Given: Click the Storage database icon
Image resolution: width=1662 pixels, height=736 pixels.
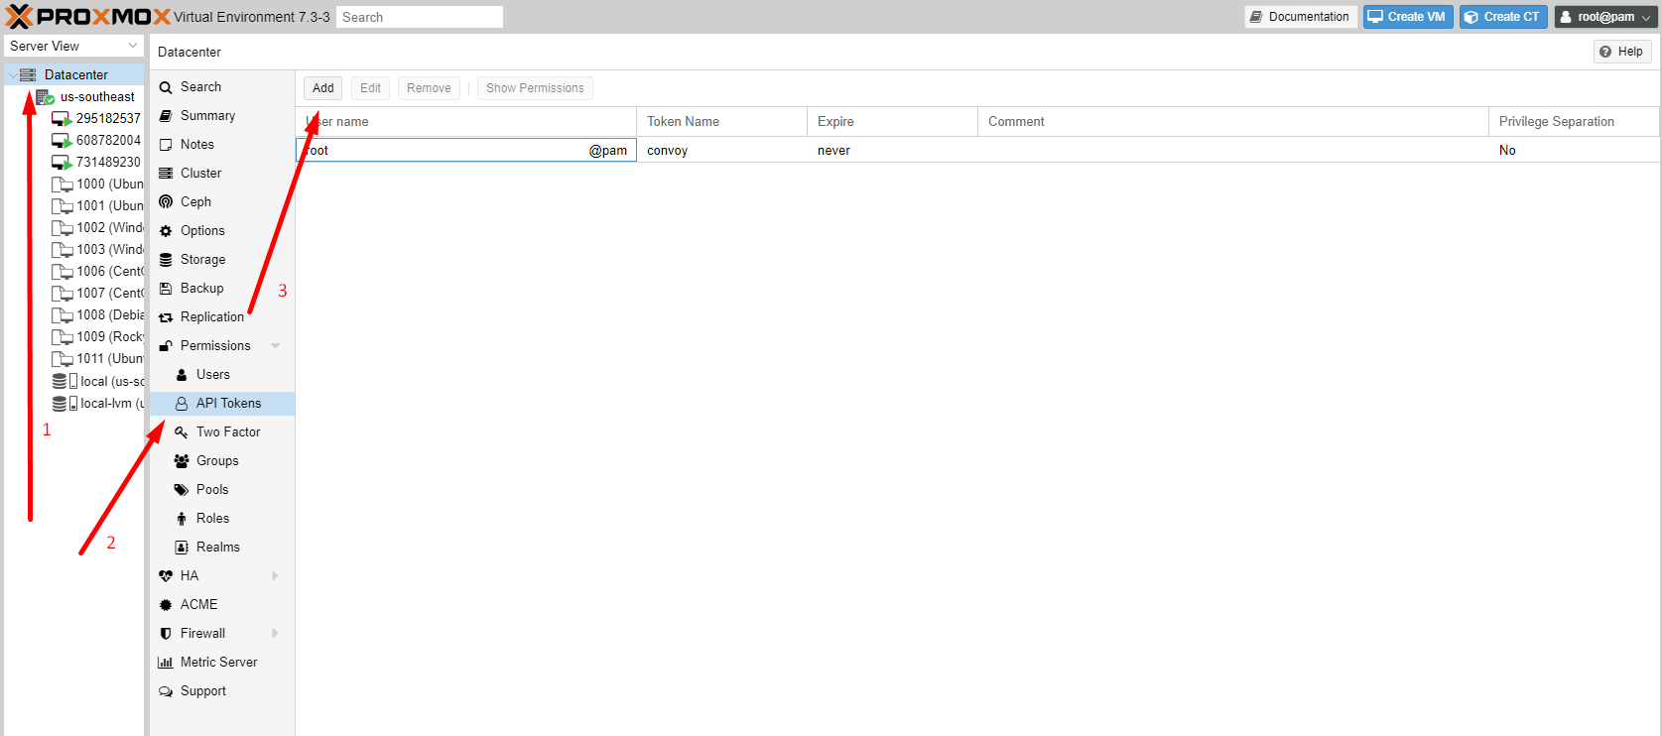Looking at the screenshot, I should pos(166,260).
